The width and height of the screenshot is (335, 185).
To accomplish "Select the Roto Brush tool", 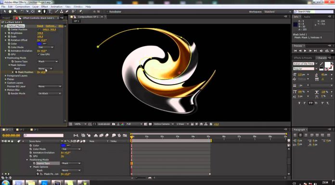I will [73, 12].
